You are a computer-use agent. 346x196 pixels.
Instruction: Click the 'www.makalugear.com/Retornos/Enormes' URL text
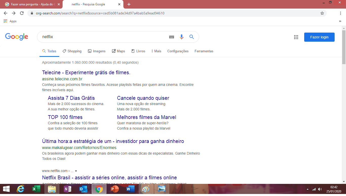tap(79, 148)
